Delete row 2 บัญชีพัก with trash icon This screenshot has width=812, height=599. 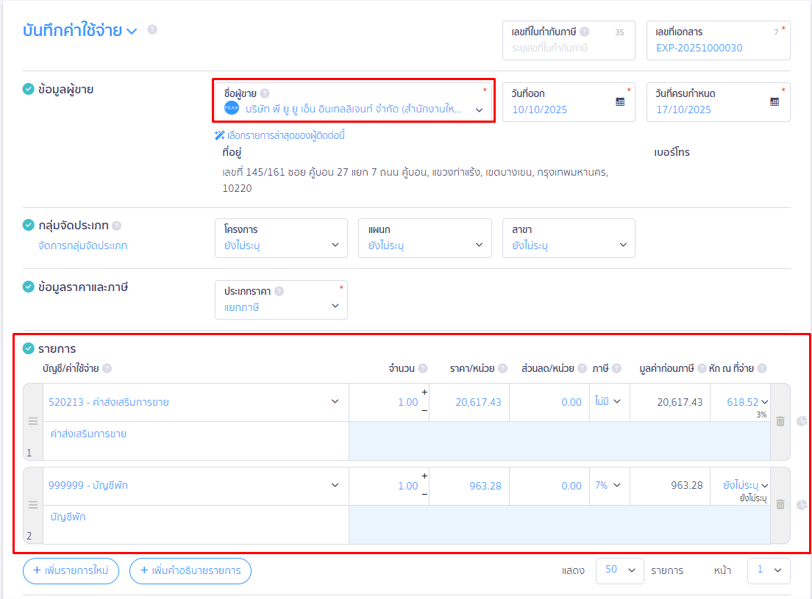point(780,504)
